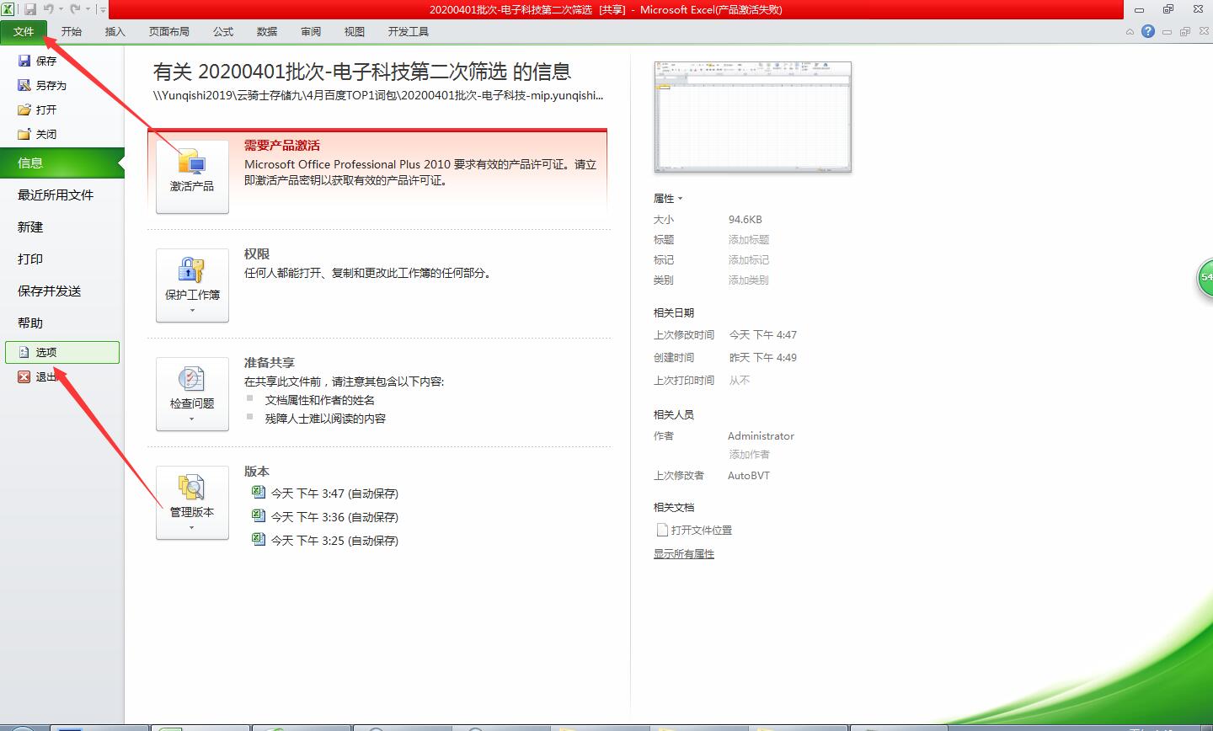The image size is (1213, 731).
Task: Click 添加标题 field to add a title
Action: click(x=749, y=240)
